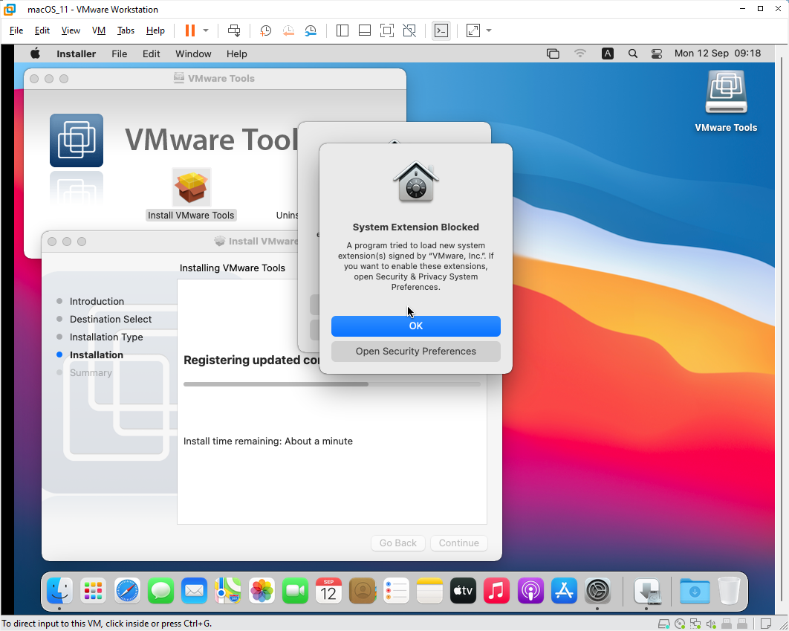Click the Go Back button in installer
The height and width of the screenshot is (631, 789).
(398, 543)
